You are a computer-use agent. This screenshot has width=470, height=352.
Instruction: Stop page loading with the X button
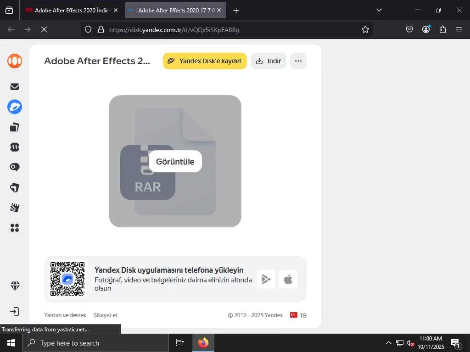(x=44, y=29)
